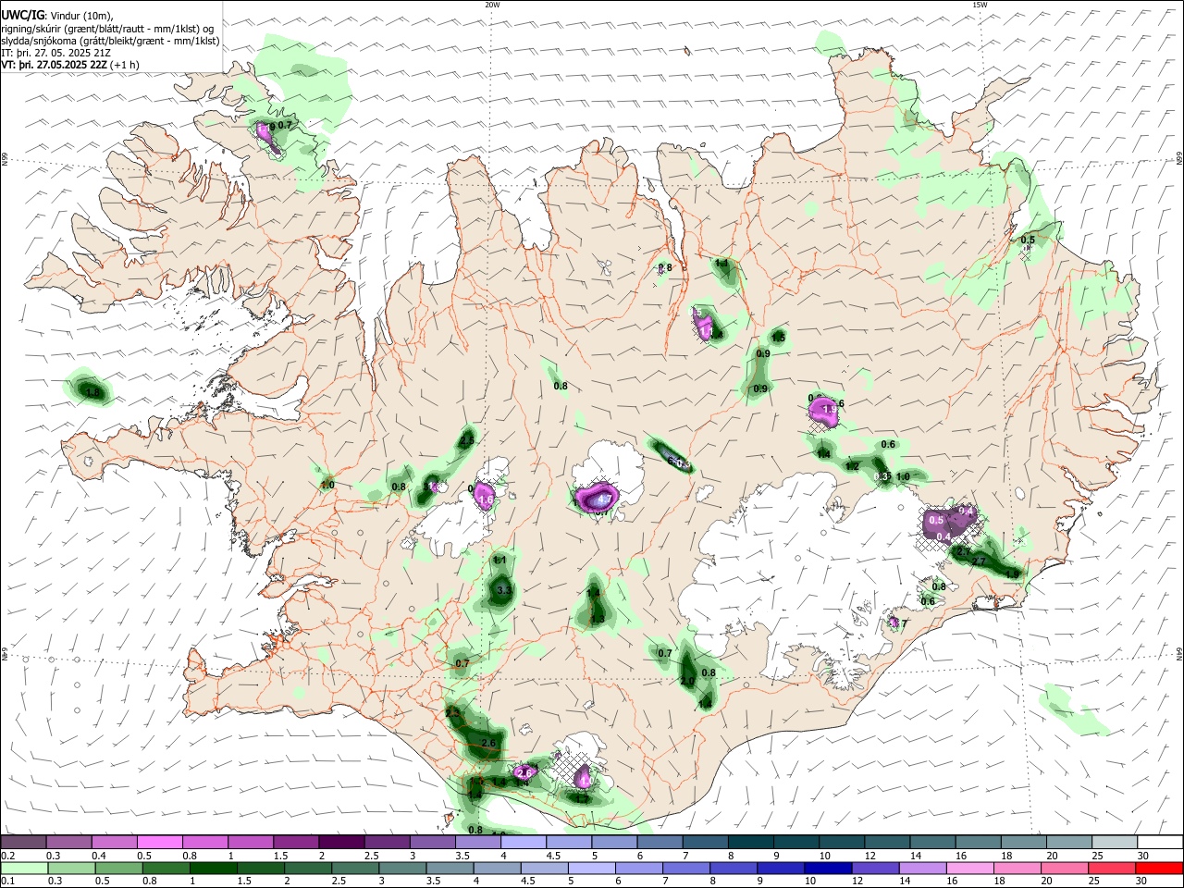The image size is (1184, 888).
Task: Select the white 30 swatch, top legend row
Action: pyautogui.click(x=1159, y=843)
